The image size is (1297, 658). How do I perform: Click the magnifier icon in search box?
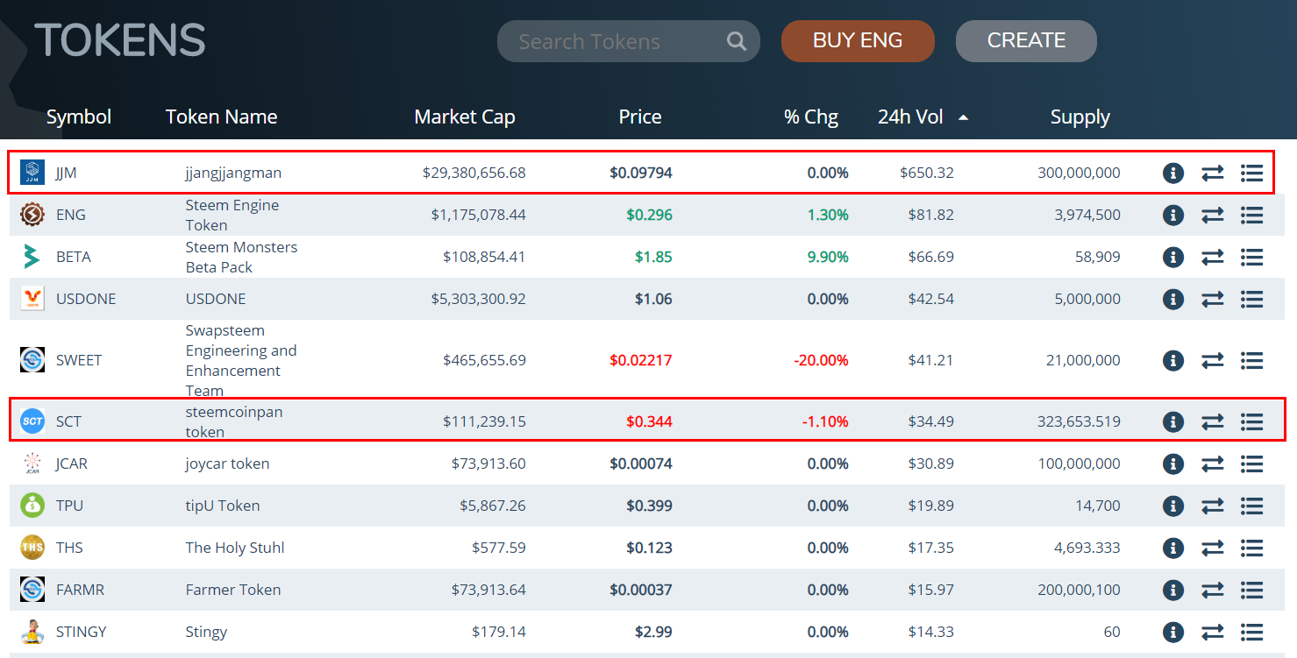coord(737,41)
